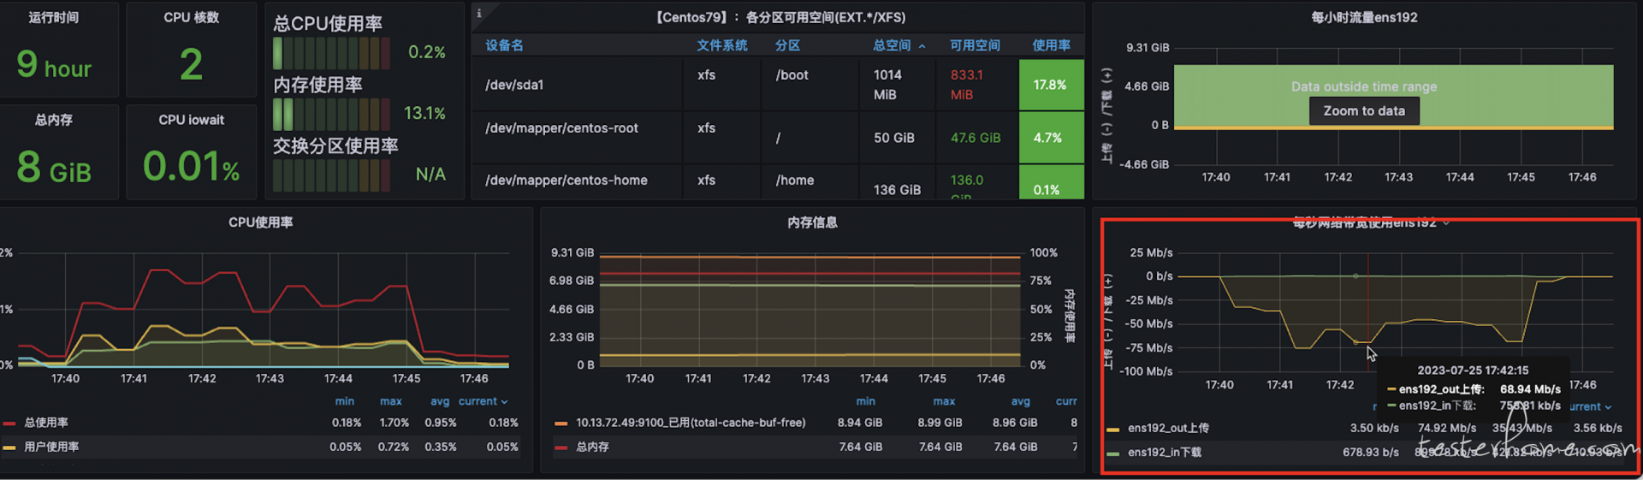Sort the disk table by 文件系统 column
1643x480 pixels.
pos(721,45)
